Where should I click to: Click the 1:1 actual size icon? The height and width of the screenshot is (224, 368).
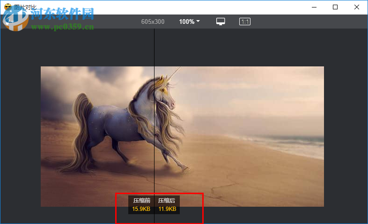point(245,22)
